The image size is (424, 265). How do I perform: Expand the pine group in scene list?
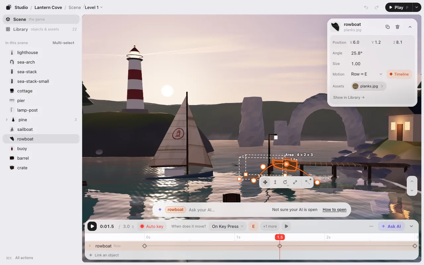[x=7, y=120]
